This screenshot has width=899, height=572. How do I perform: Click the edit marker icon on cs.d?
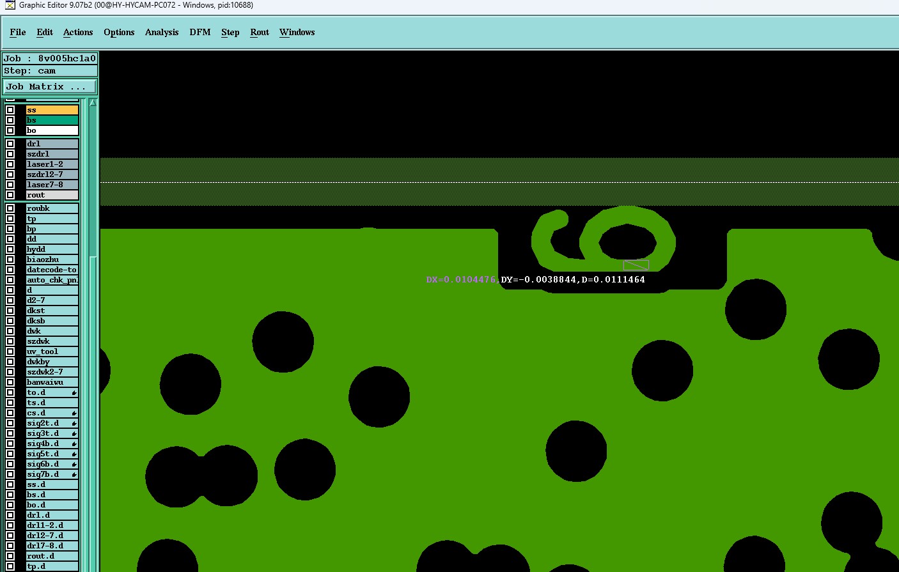[x=74, y=413]
